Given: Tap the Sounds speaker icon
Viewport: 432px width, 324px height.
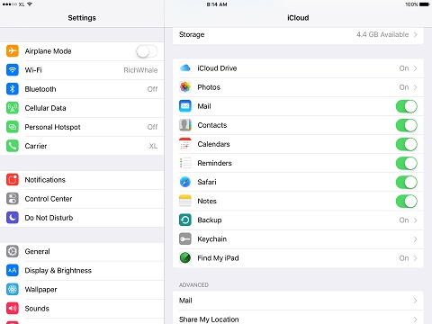Looking at the screenshot, I should [x=13, y=309].
